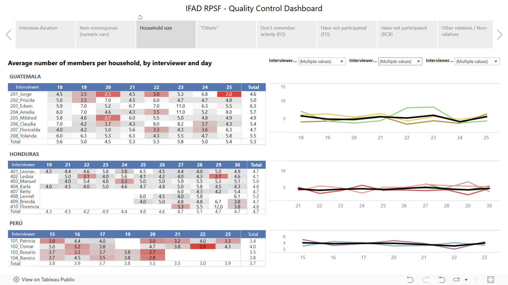
Task: Open first Interviewer filter dropdown
Action: click(x=322, y=61)
